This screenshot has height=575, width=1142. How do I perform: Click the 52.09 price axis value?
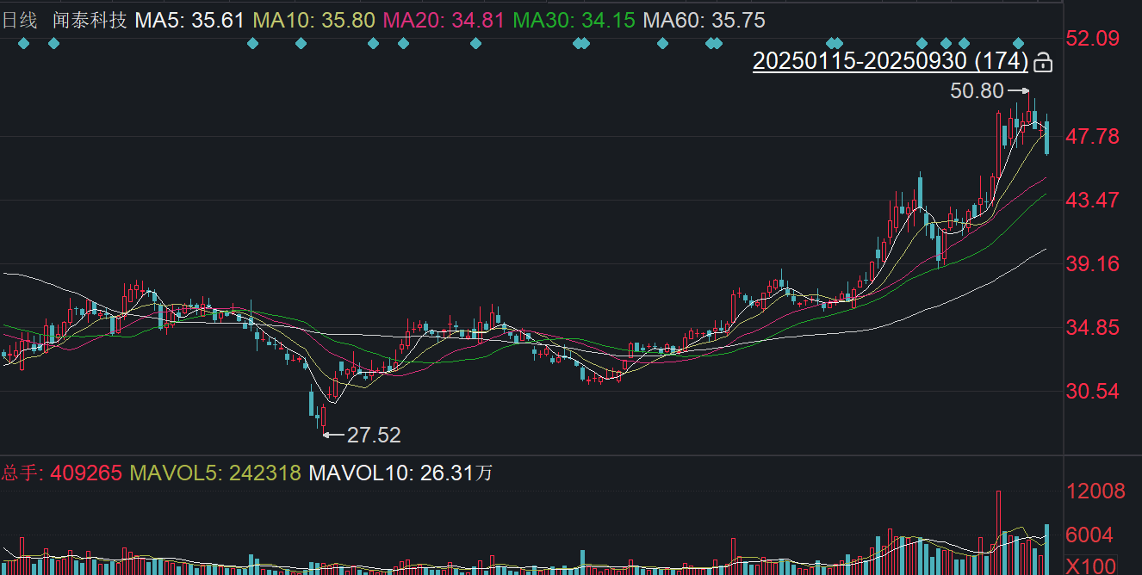click(x=1094, y=38)
